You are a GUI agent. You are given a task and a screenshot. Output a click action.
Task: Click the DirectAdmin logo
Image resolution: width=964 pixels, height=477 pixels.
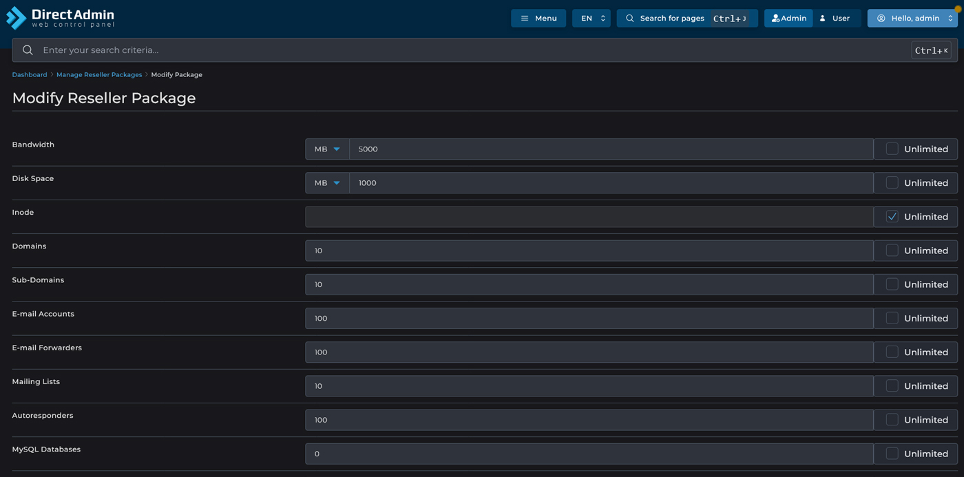pos(60,18)
